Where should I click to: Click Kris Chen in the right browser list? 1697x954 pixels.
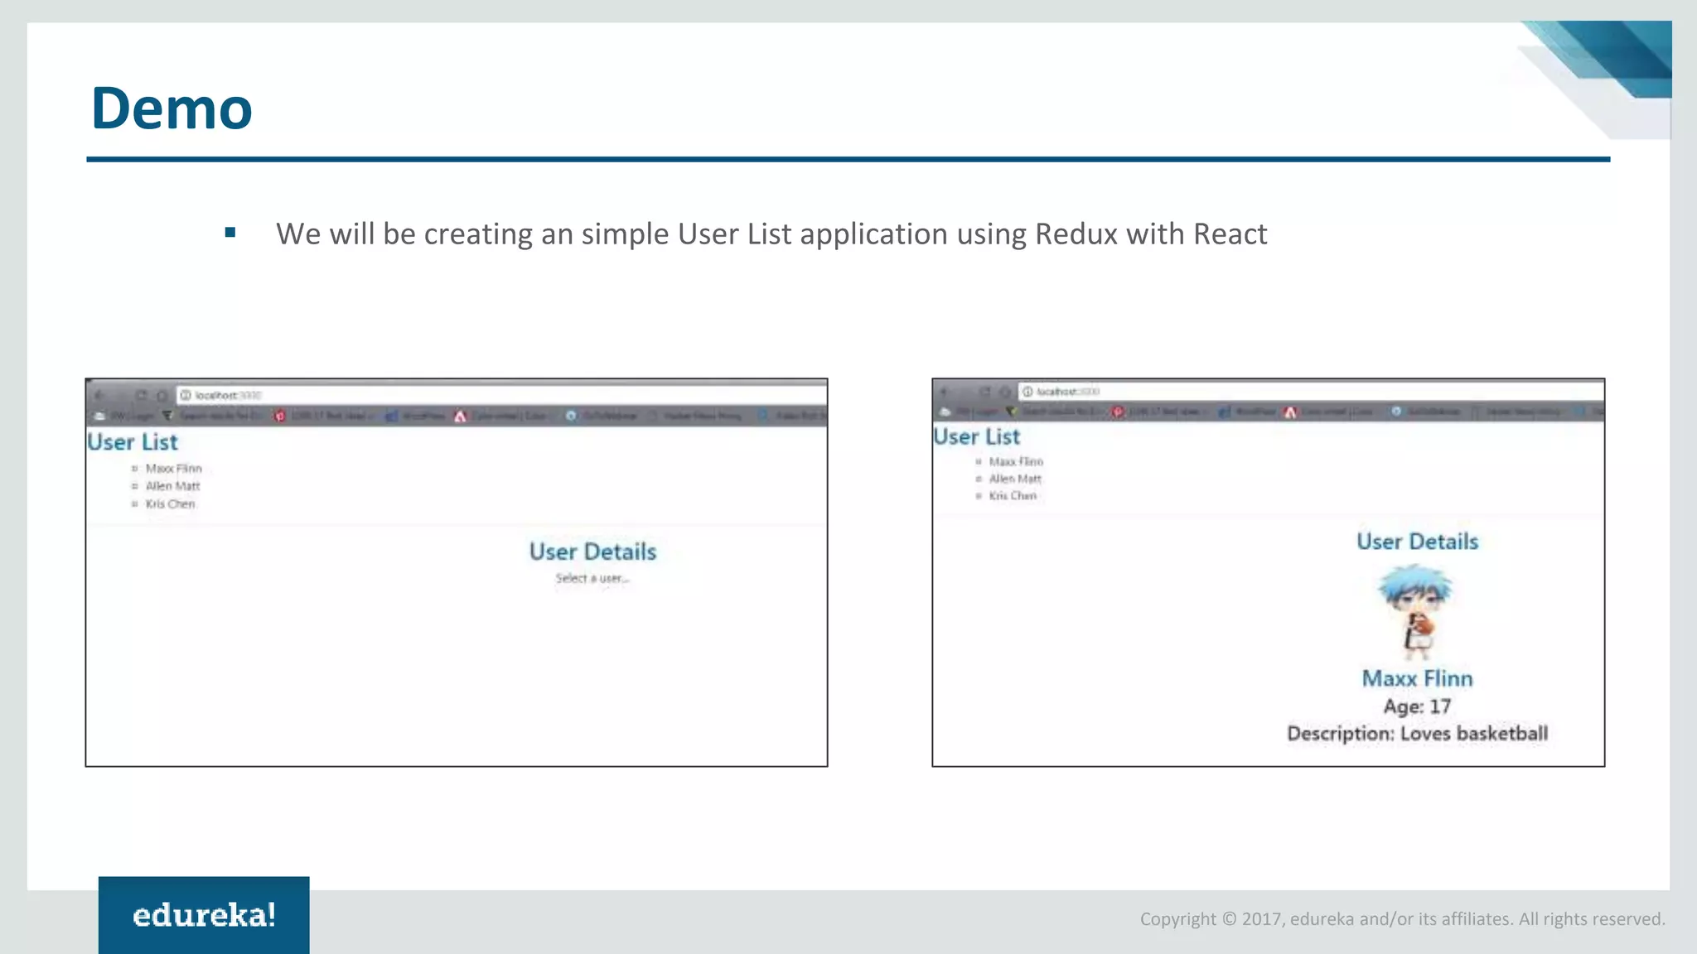(x=1013, y=495)
